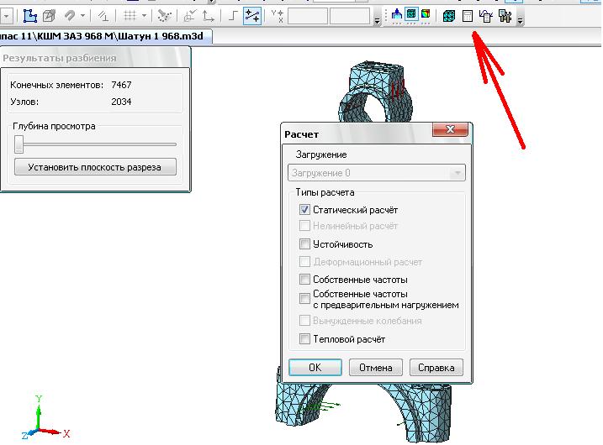Click the Типы расчета group label
603x445 pixels.
325,192
